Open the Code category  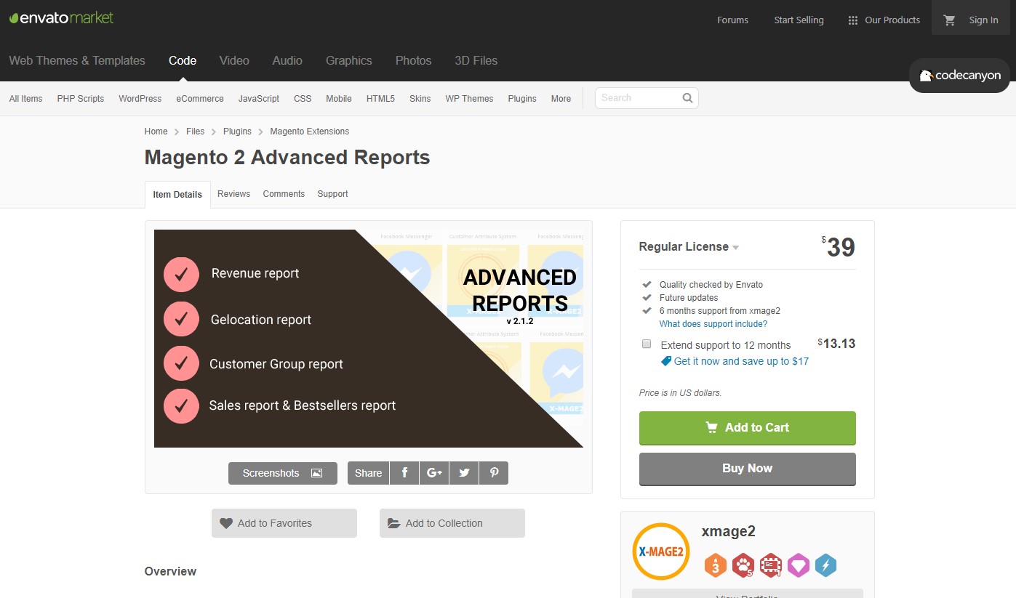pos(183,61)
